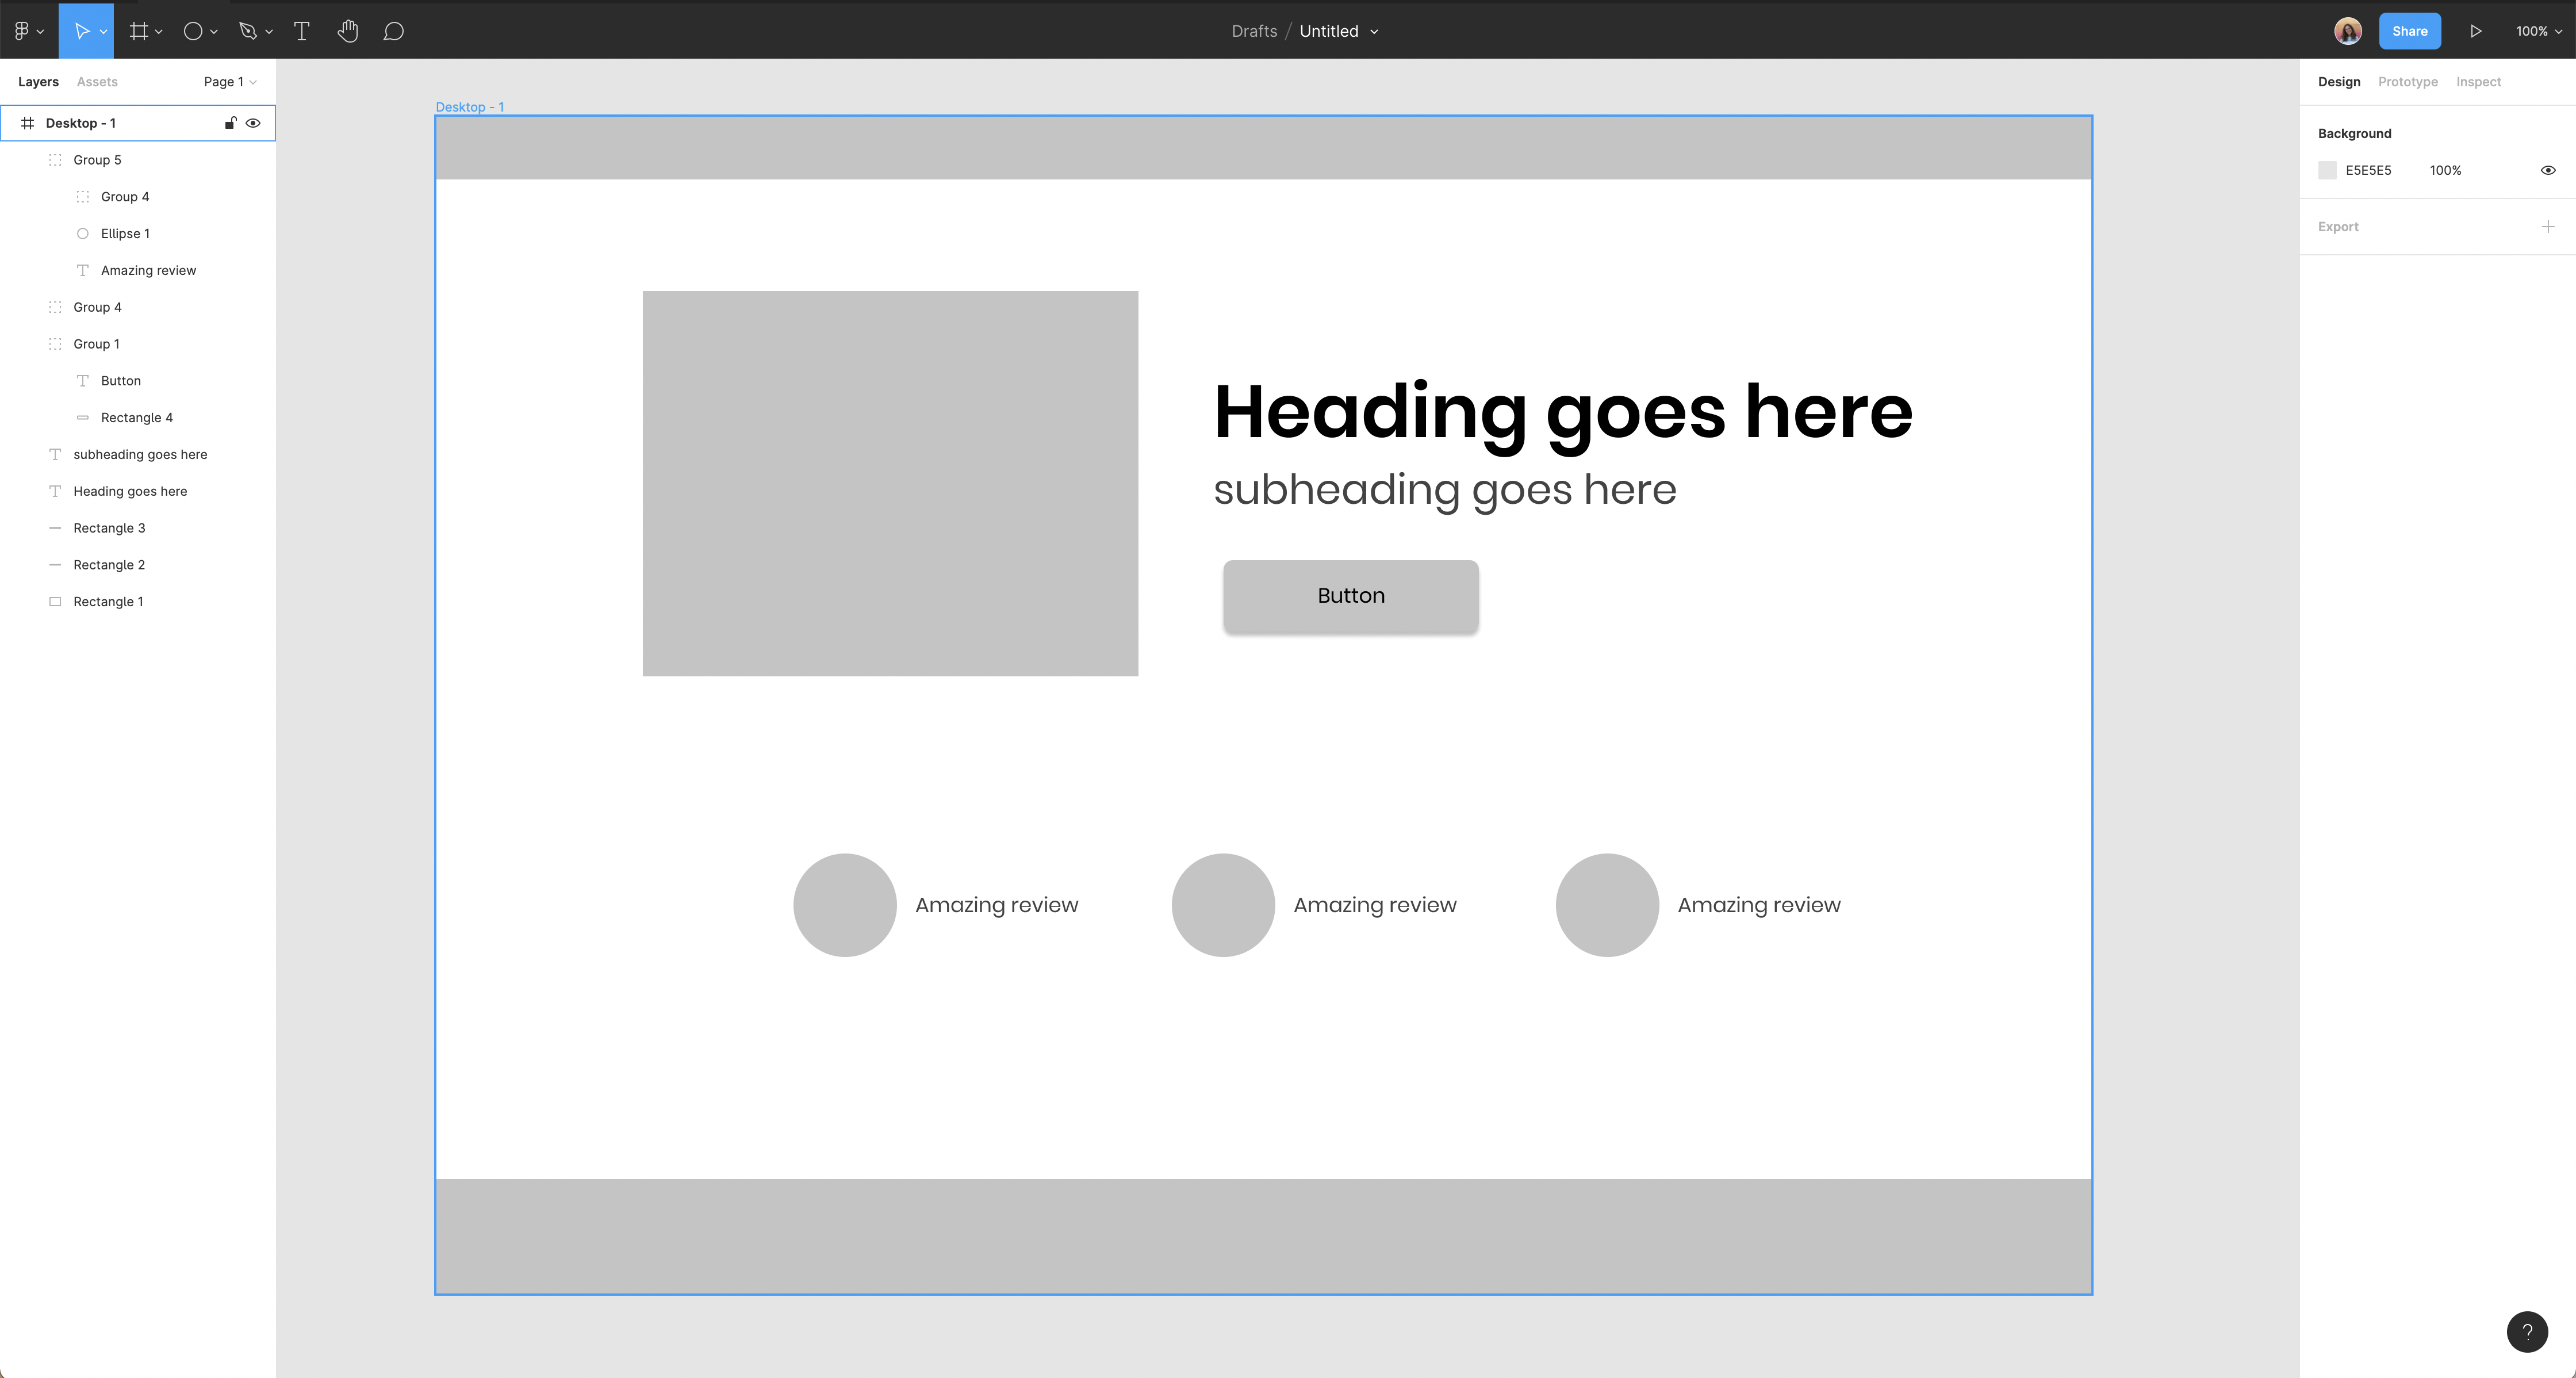Click the E5E5E5 background color swatch
Viewport: 2576px width, 1378px height.
[2327, 170]
